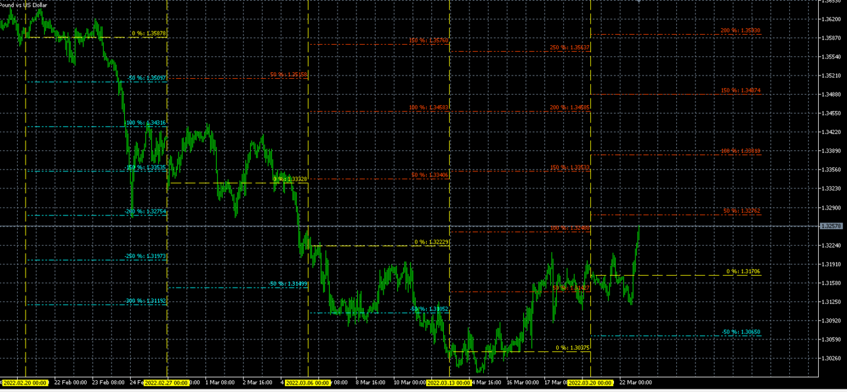Click 1.30920 on the price scale
The height and width of the screenshot is (392, 847).
click(831, 320)
